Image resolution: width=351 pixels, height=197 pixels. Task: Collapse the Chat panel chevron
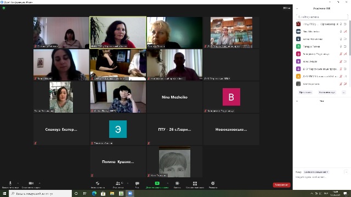point(297,101)
